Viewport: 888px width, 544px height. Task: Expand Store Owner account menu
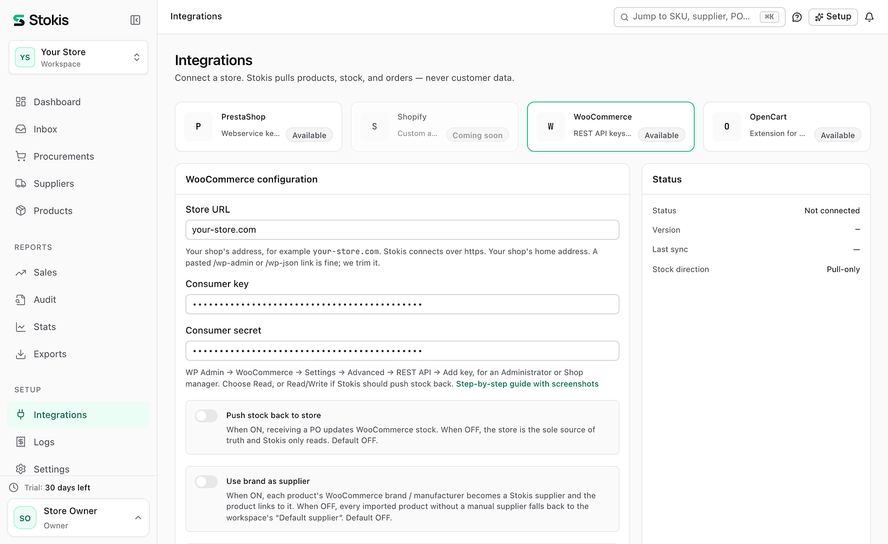tap(79, 517)
